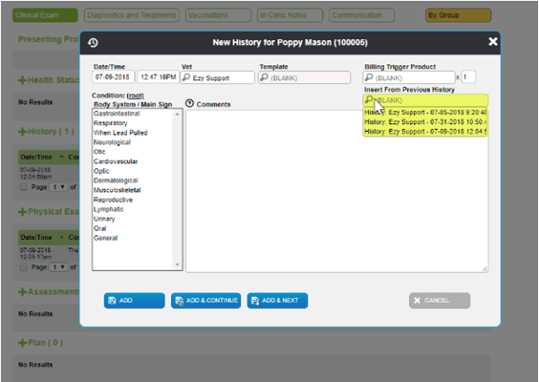Tick the checkbox under History table
The height and width of the screenshot is (382, 539).
[23, 187]
